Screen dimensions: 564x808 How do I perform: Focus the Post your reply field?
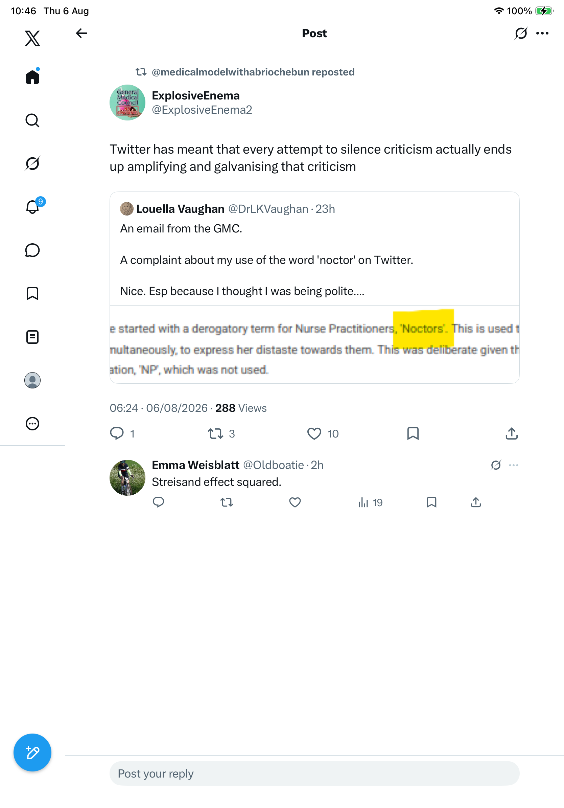point(314,773)
